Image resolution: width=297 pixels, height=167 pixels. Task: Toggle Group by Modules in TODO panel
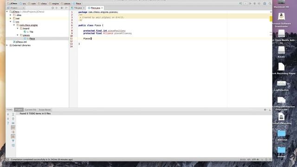click(x=13, y=128)
